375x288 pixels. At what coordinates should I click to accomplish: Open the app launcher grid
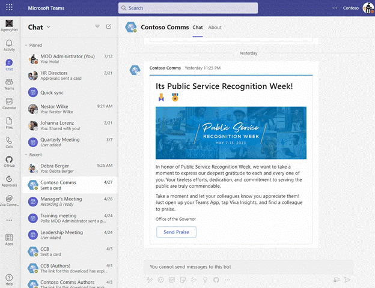coord(9,7)
